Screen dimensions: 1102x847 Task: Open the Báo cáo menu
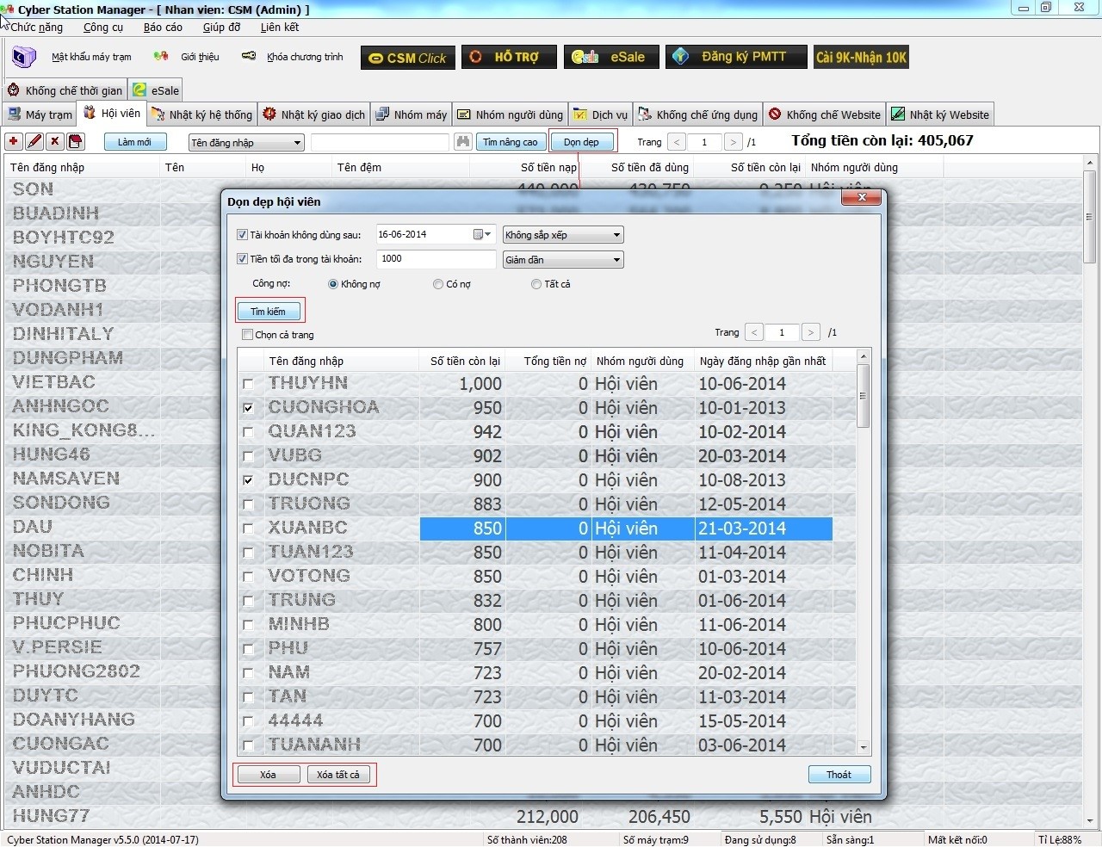click(163, 28)
